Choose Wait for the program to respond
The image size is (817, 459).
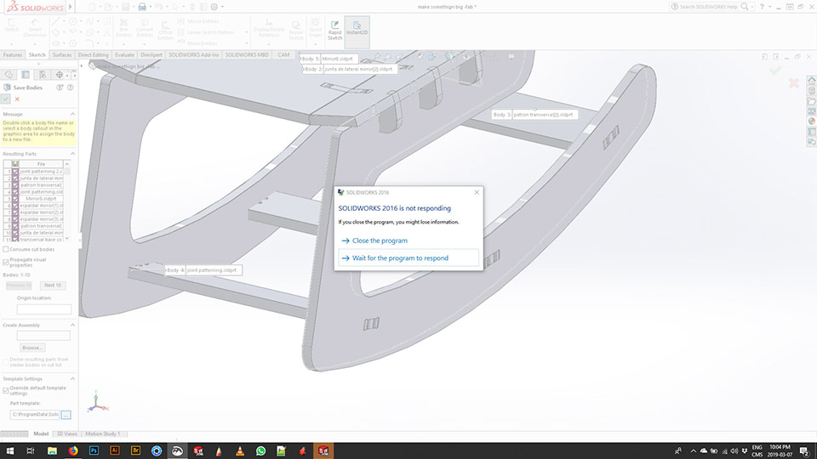pyautogui.click(x=408, y=258)
